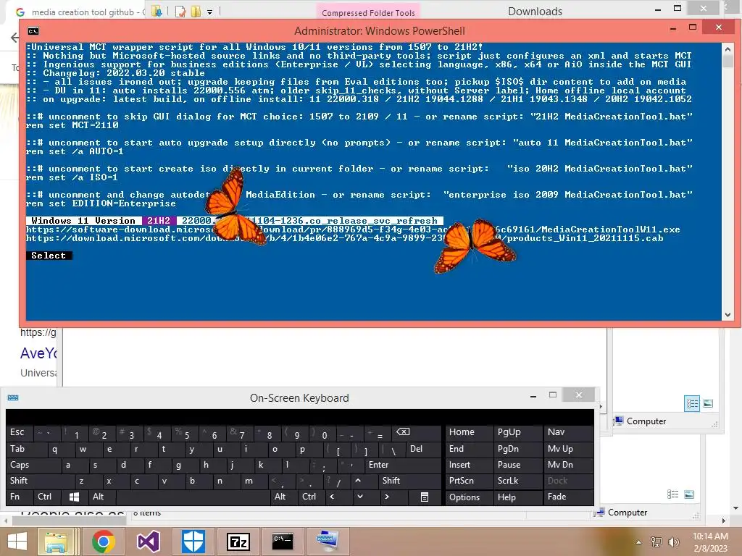Toggle ScrLk key on On-Screen Keyboard
This screenshot has width=742, height=556.
(x=517, y=481)
